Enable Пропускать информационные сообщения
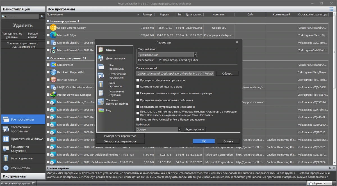This screenshot has height=186, width=337. pos(138,100)
